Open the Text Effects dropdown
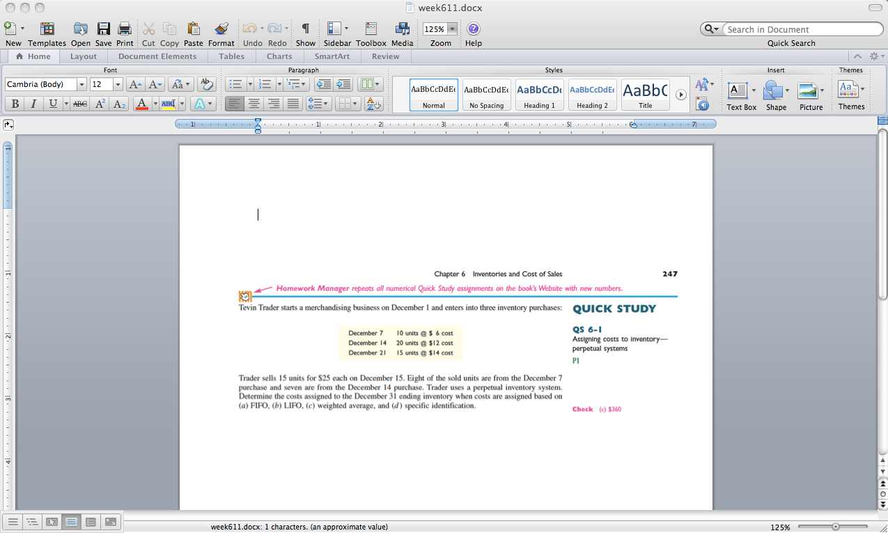This screenshot has width=888, height=533. [x=203, y=104]
